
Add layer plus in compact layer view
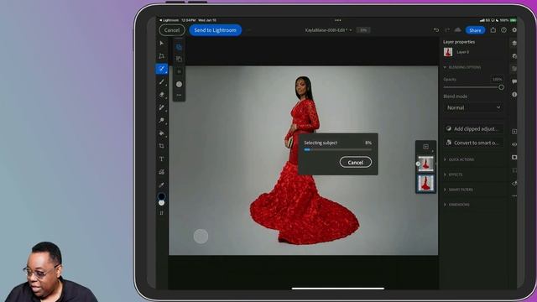[x=425, y=147]
